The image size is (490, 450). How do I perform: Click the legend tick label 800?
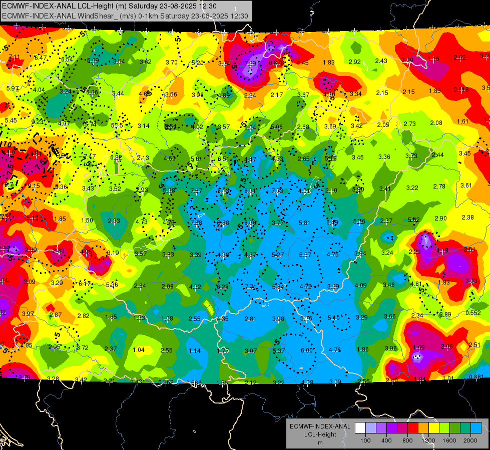pos(407,440)
